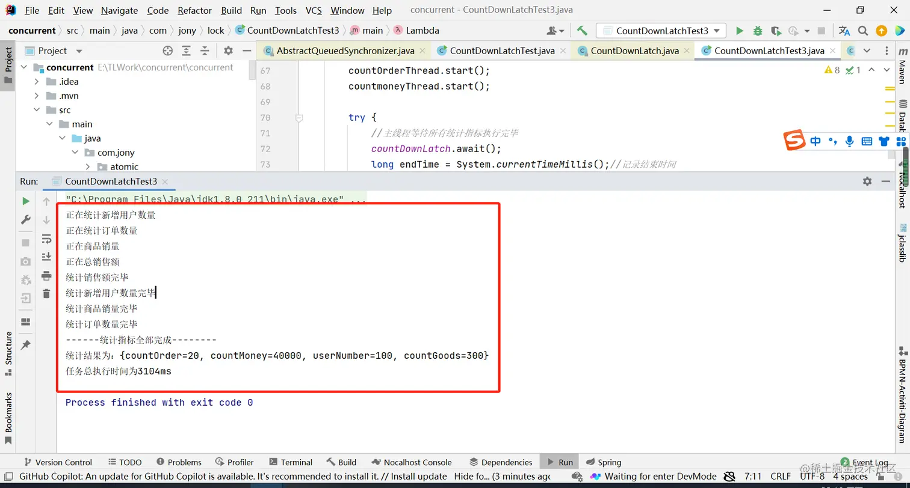Rerun program in Run panel
Viewport: 910px width, 488px height.
point(26,201)
